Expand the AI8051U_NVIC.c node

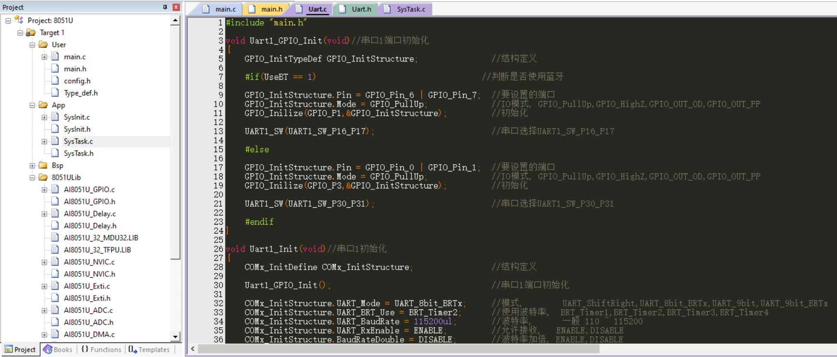(44, 262)
